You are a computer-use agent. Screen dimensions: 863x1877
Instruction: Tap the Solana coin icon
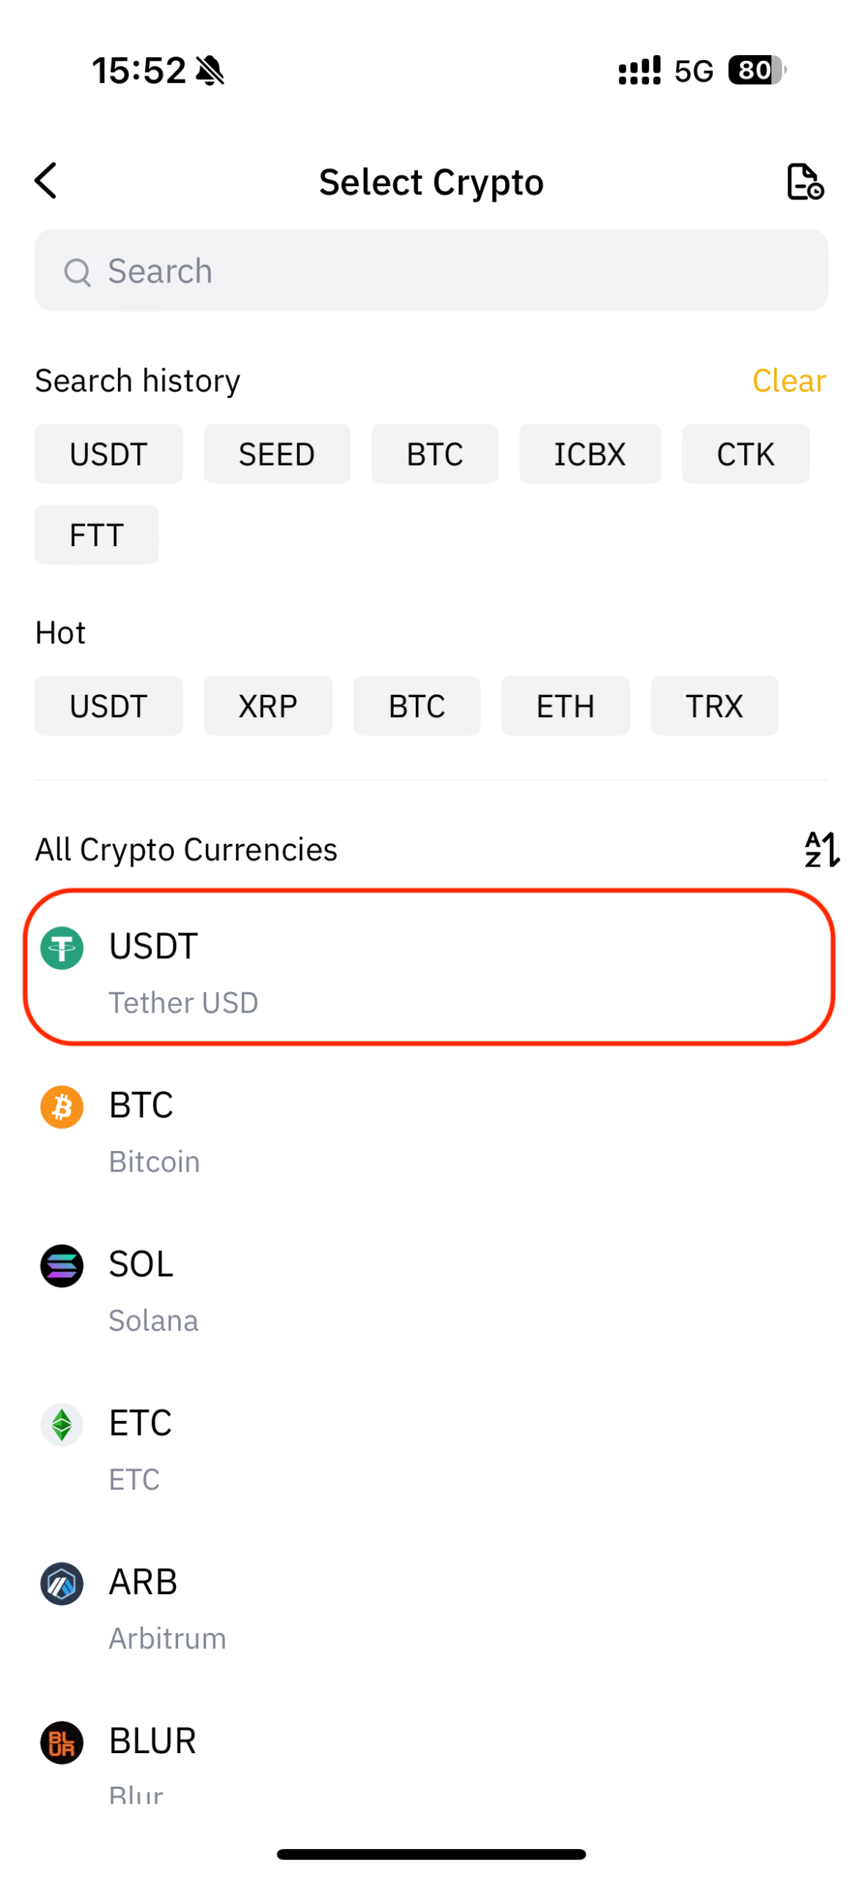[x=62, y=1265]
